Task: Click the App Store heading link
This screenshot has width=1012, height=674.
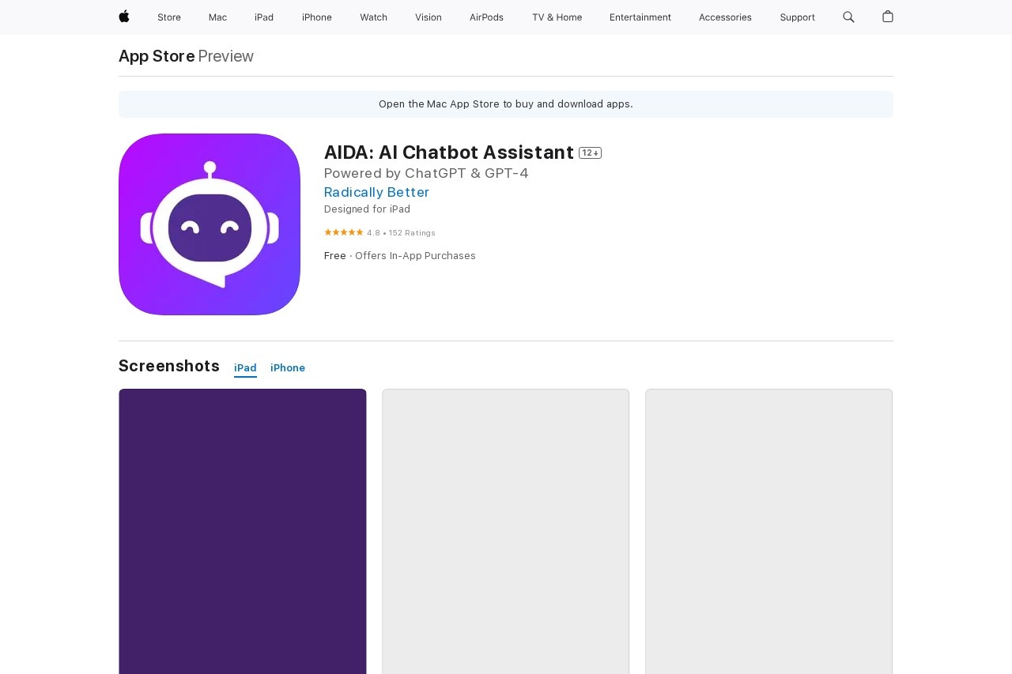Action: pos(157,56)
